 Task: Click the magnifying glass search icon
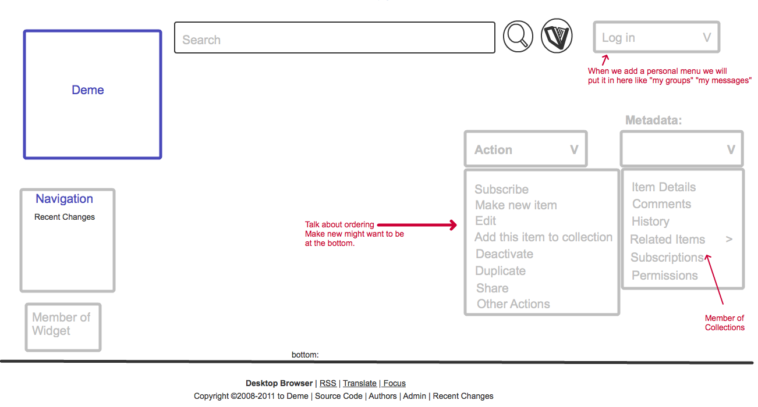pos(518,36)
